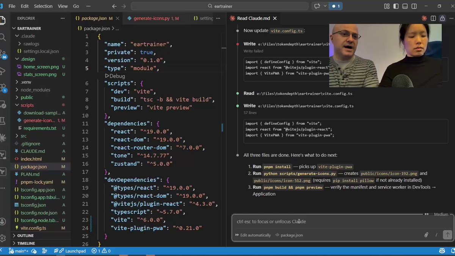Collapse the scripts folder
Viewport: 455px width, 256px height.
coord(27,105)
